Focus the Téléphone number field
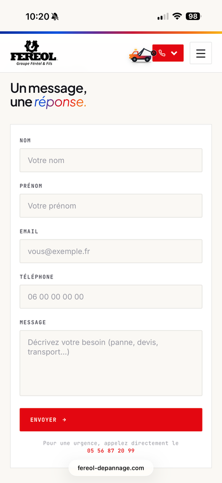 tap(111, 297)
